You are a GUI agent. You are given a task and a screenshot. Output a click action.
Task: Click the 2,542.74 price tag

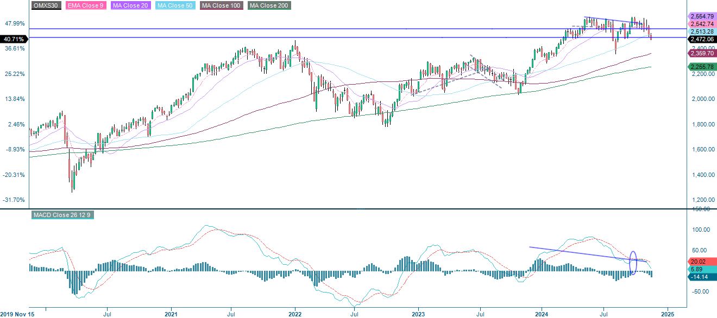click(x=702, y=24)
